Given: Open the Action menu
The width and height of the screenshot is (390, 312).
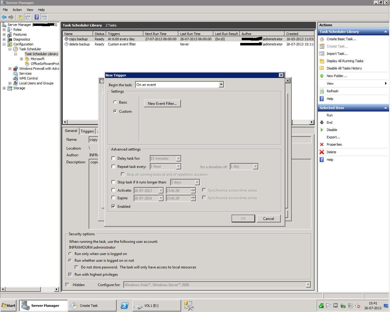Looking at the screenshot, I should [17, 10].
